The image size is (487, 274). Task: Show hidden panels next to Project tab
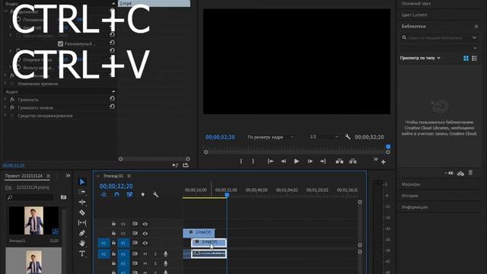pyautogui.click(x=68, y=176)
